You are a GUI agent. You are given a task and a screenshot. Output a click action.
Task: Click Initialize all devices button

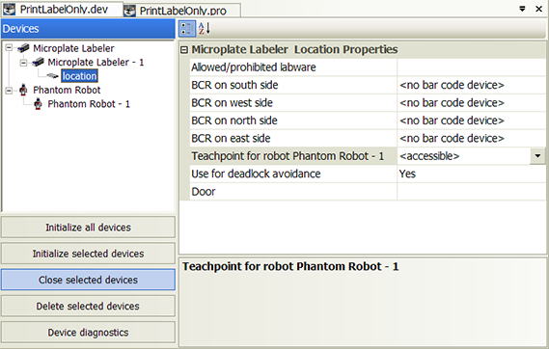click(x=88, y=228)
